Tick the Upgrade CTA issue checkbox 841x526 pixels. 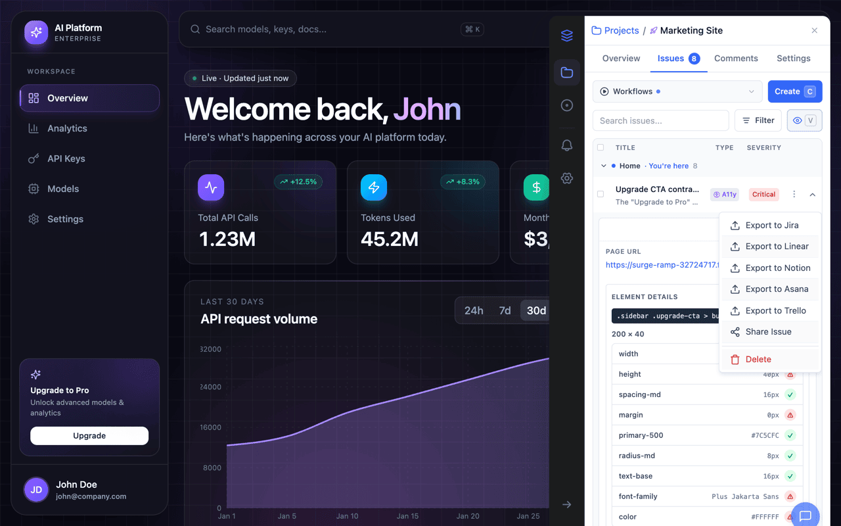tap(601, 194)
